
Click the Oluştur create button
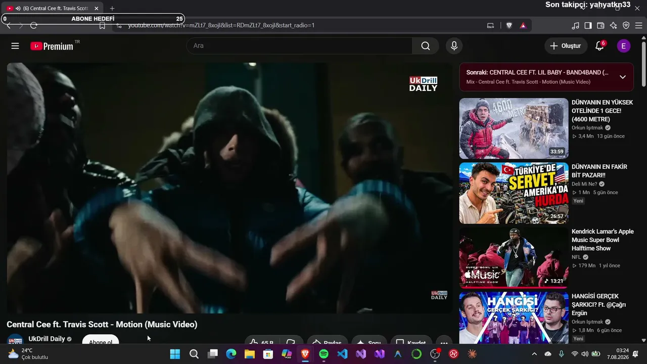[x=566, y=46]
